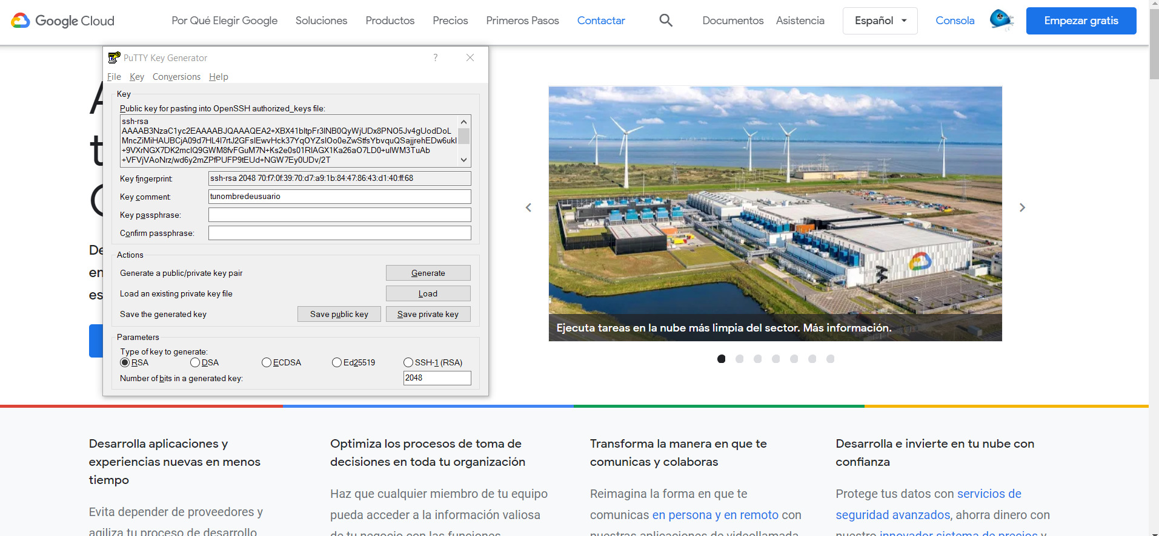Viewport: 1159px width, 536px height.
Task: Click heading 'Desarrolla e invierte en tu nube'
Action: click(935, 453)
